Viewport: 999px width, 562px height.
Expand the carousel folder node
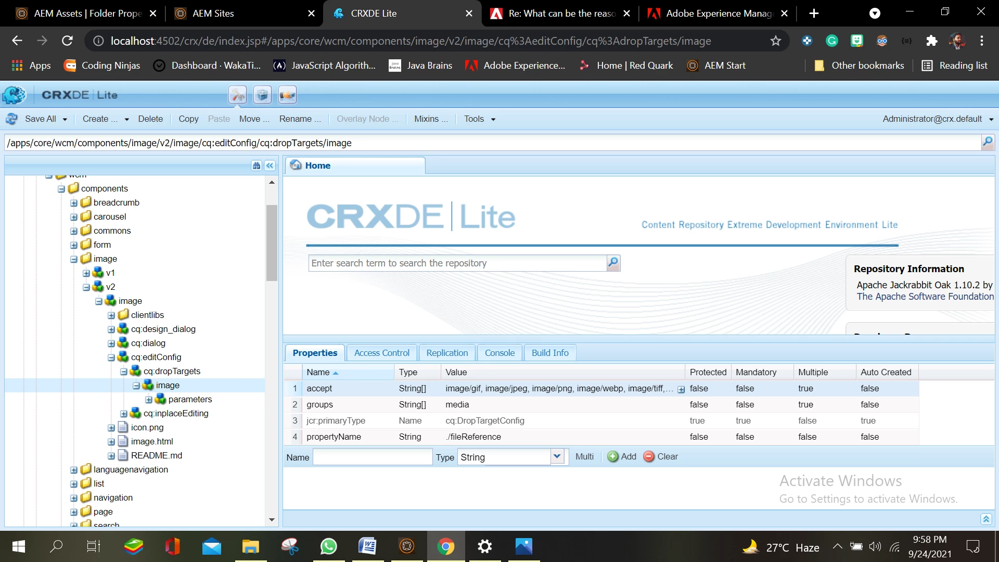coord(74,217)
